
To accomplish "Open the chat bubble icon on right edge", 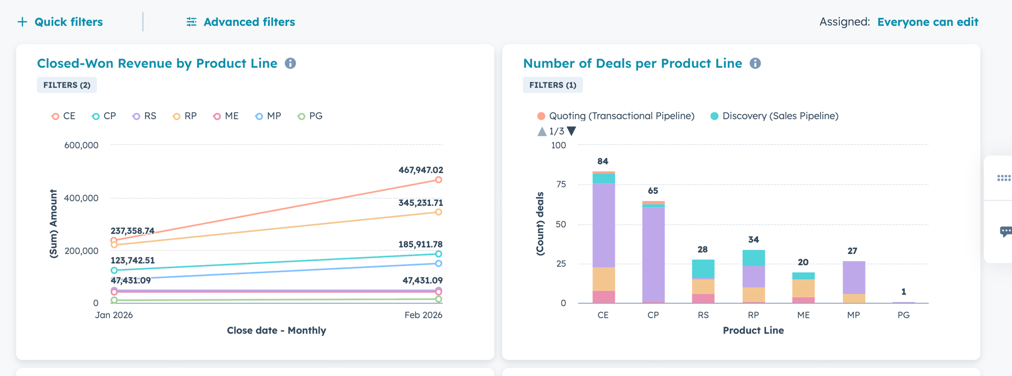I will tap(1005, 231).
